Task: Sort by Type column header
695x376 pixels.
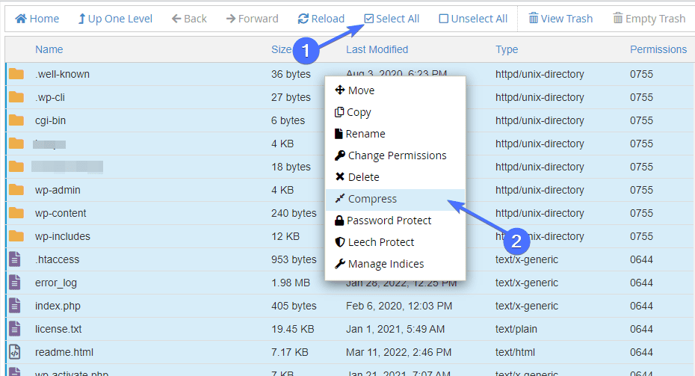Action: pyautogui.click(x=507, y=49)
